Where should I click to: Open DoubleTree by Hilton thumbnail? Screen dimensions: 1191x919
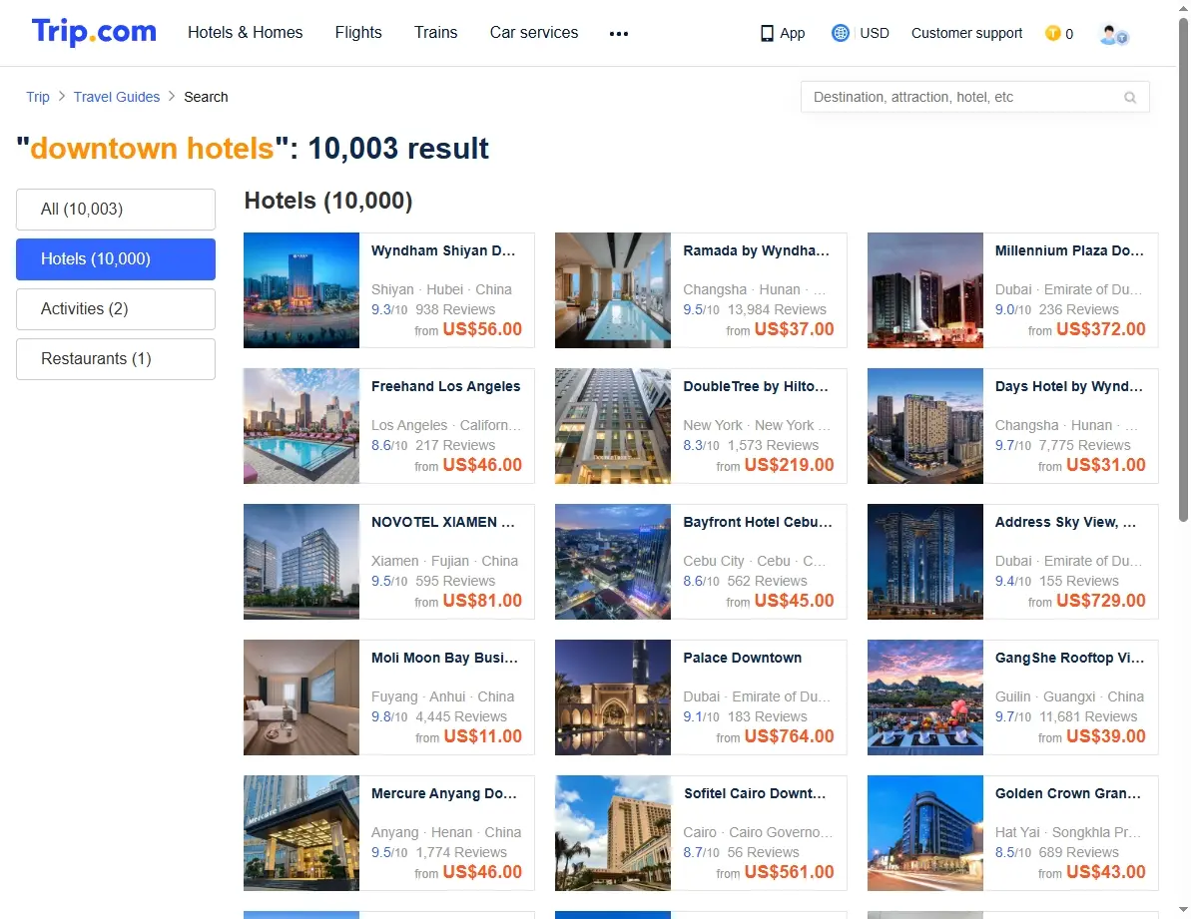click(613, 426)
